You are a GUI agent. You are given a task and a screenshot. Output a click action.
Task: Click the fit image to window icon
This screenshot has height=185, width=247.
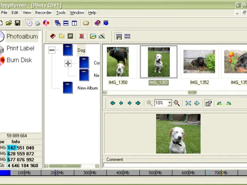188,103
